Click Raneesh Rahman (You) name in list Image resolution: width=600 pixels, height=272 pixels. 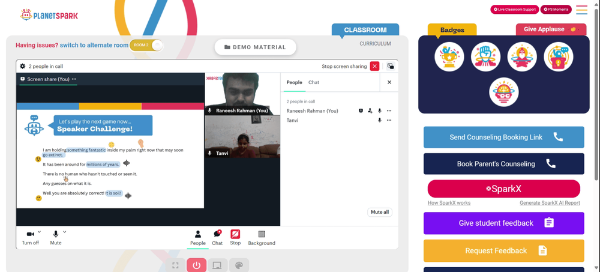click(x=312, y=110)
